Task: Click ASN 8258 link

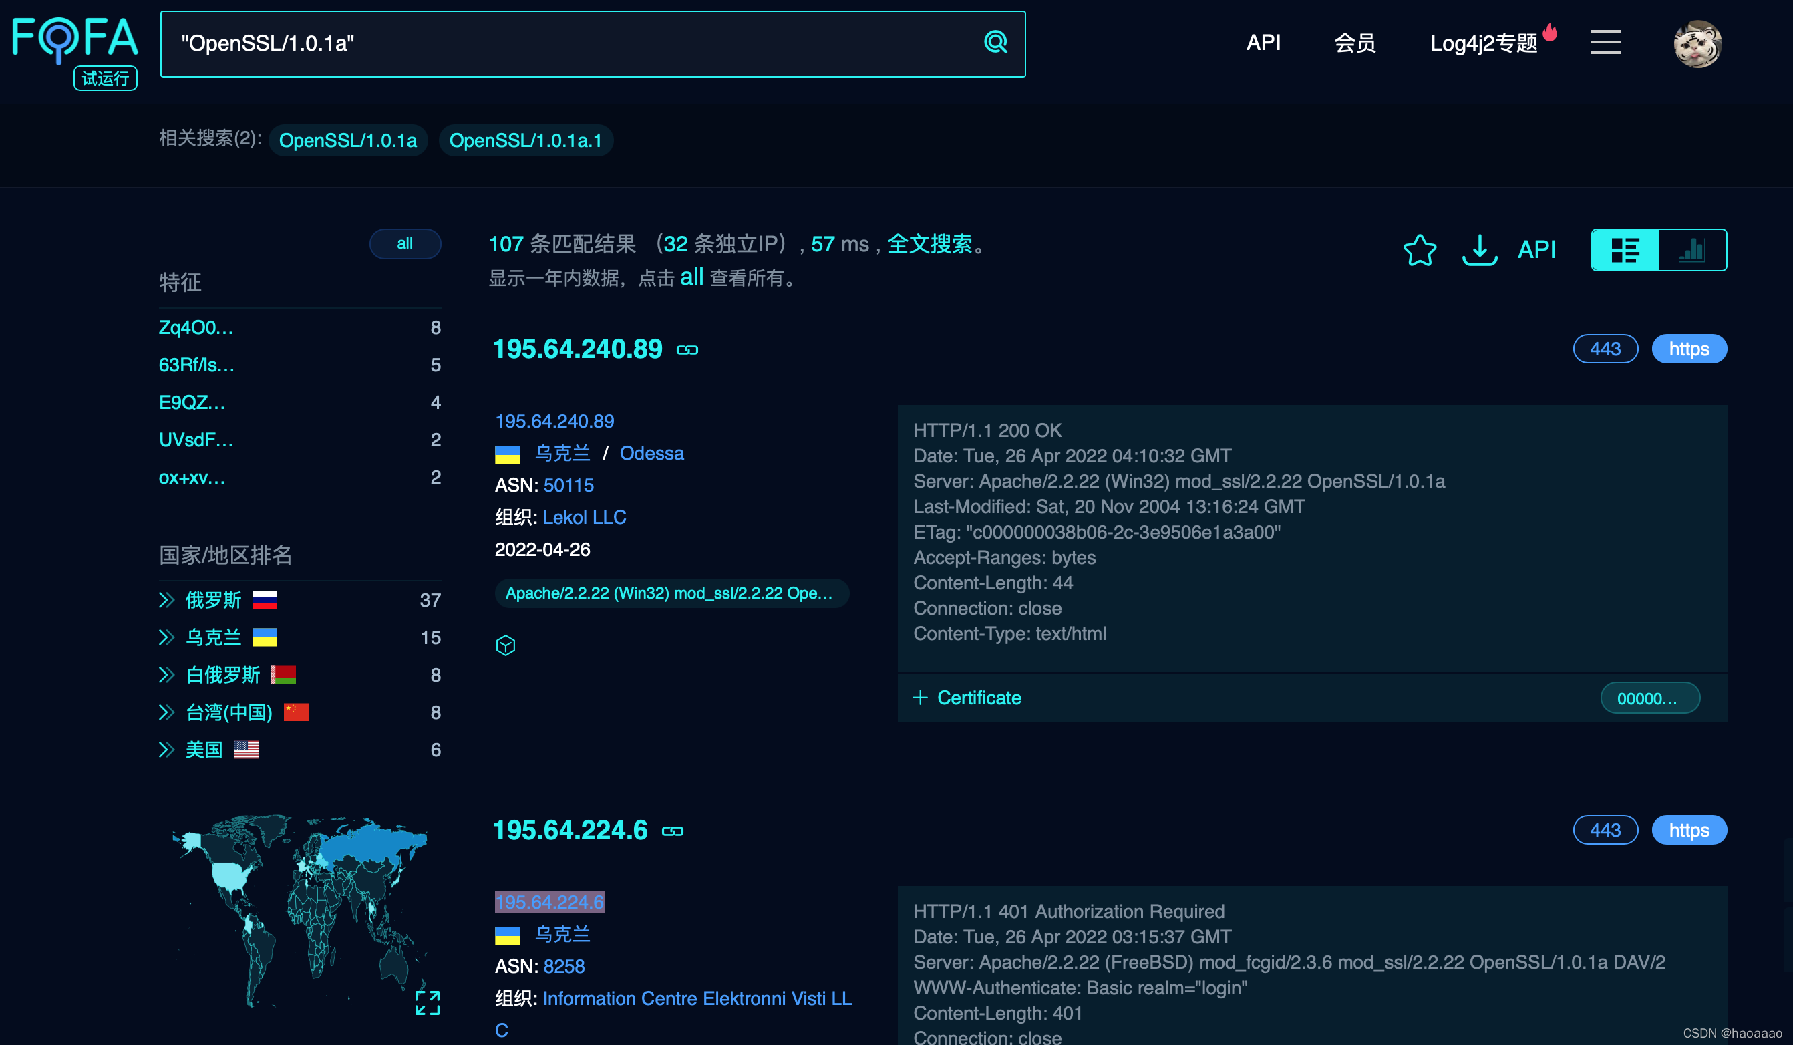Action: pyautogui.click(x=564, y=967)
